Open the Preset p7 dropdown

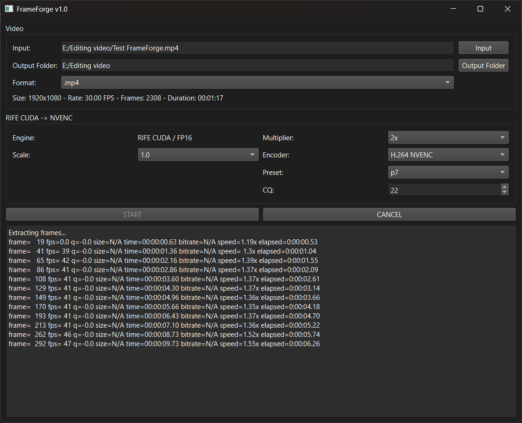[448, 172]
